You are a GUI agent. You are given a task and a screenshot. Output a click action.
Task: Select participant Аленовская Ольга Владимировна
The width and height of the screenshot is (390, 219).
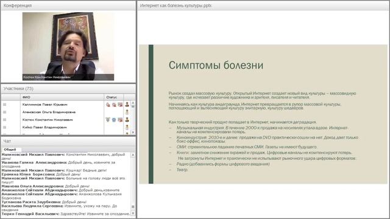coord(49,112)
